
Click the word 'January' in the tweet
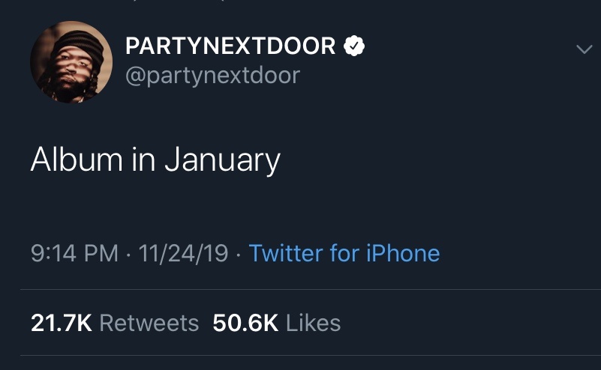click(222, 161)
